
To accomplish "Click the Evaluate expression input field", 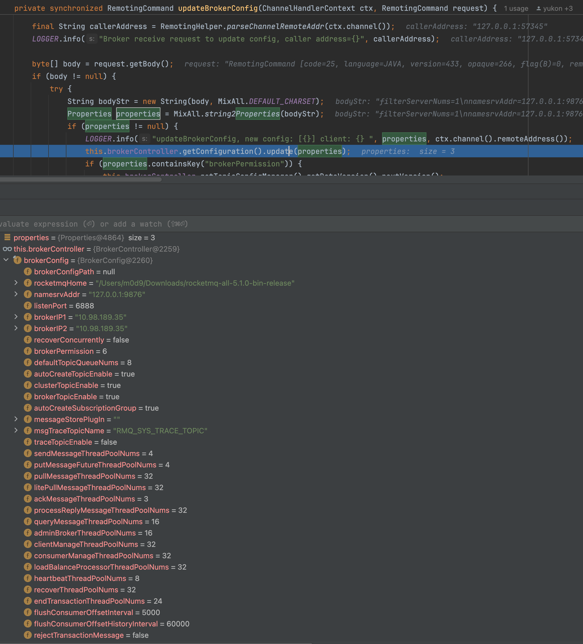I will (x=291, y=224).
